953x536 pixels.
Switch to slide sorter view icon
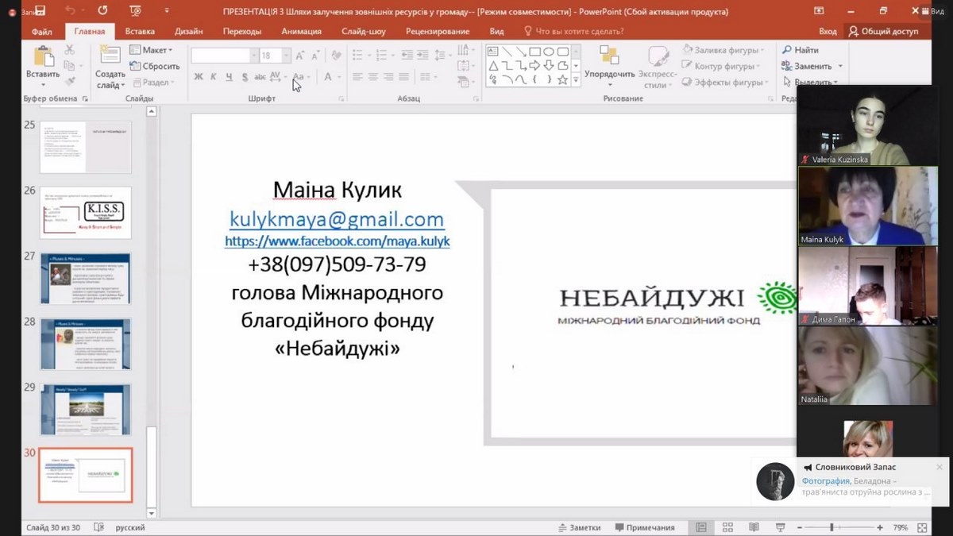point(727,527)
